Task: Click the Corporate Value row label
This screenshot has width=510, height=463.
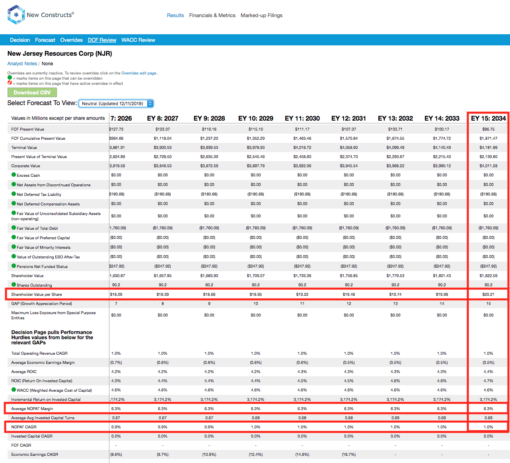Action: (26, 166)
